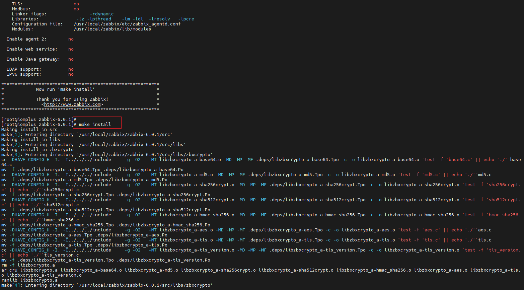Click the 'no' value for IPv6 support

pyautogui.click(x=71, y=74)
